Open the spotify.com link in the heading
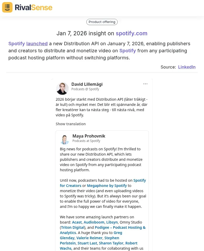 [132, 33]
